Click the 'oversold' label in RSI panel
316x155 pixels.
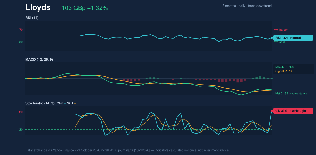pyautogui.click(x=279, y=42)
